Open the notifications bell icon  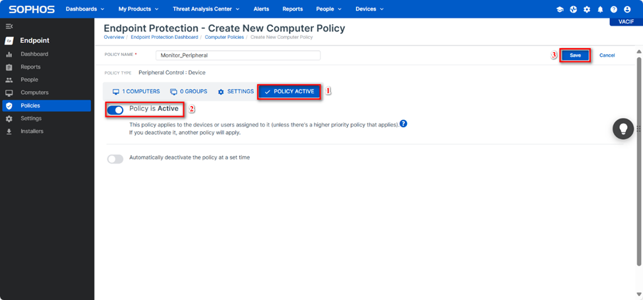[x=600, y=9]
